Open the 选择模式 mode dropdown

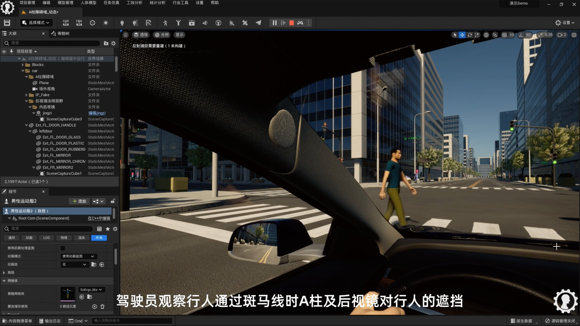36,23
